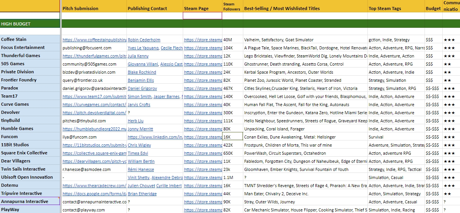This screenshot has height=213, width=460.
Task: Open Brian Etheridge contact link
Action: pos(143,194)
